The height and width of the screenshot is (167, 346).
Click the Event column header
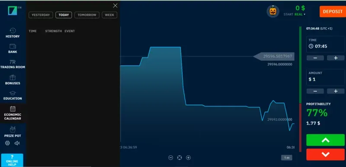click(x=70, y=31)
